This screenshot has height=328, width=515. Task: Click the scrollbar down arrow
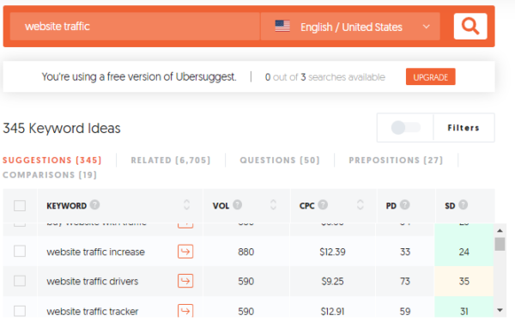(x=500, y=310)
